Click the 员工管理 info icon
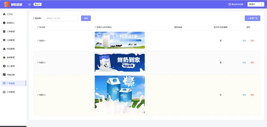This screenshot has width=267, height=127. (x=4, y=66)
